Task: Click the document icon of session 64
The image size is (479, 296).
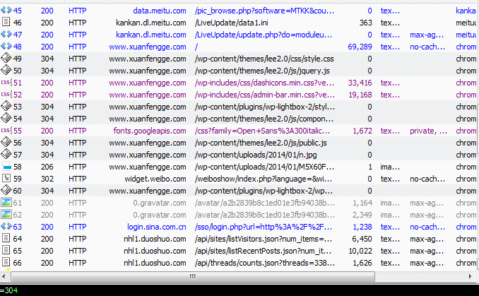Action: [x=6, y=238]
